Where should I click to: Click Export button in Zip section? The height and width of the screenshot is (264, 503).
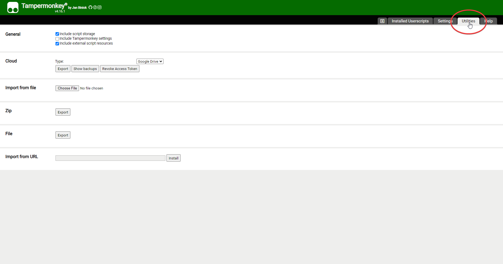point(63,112)
